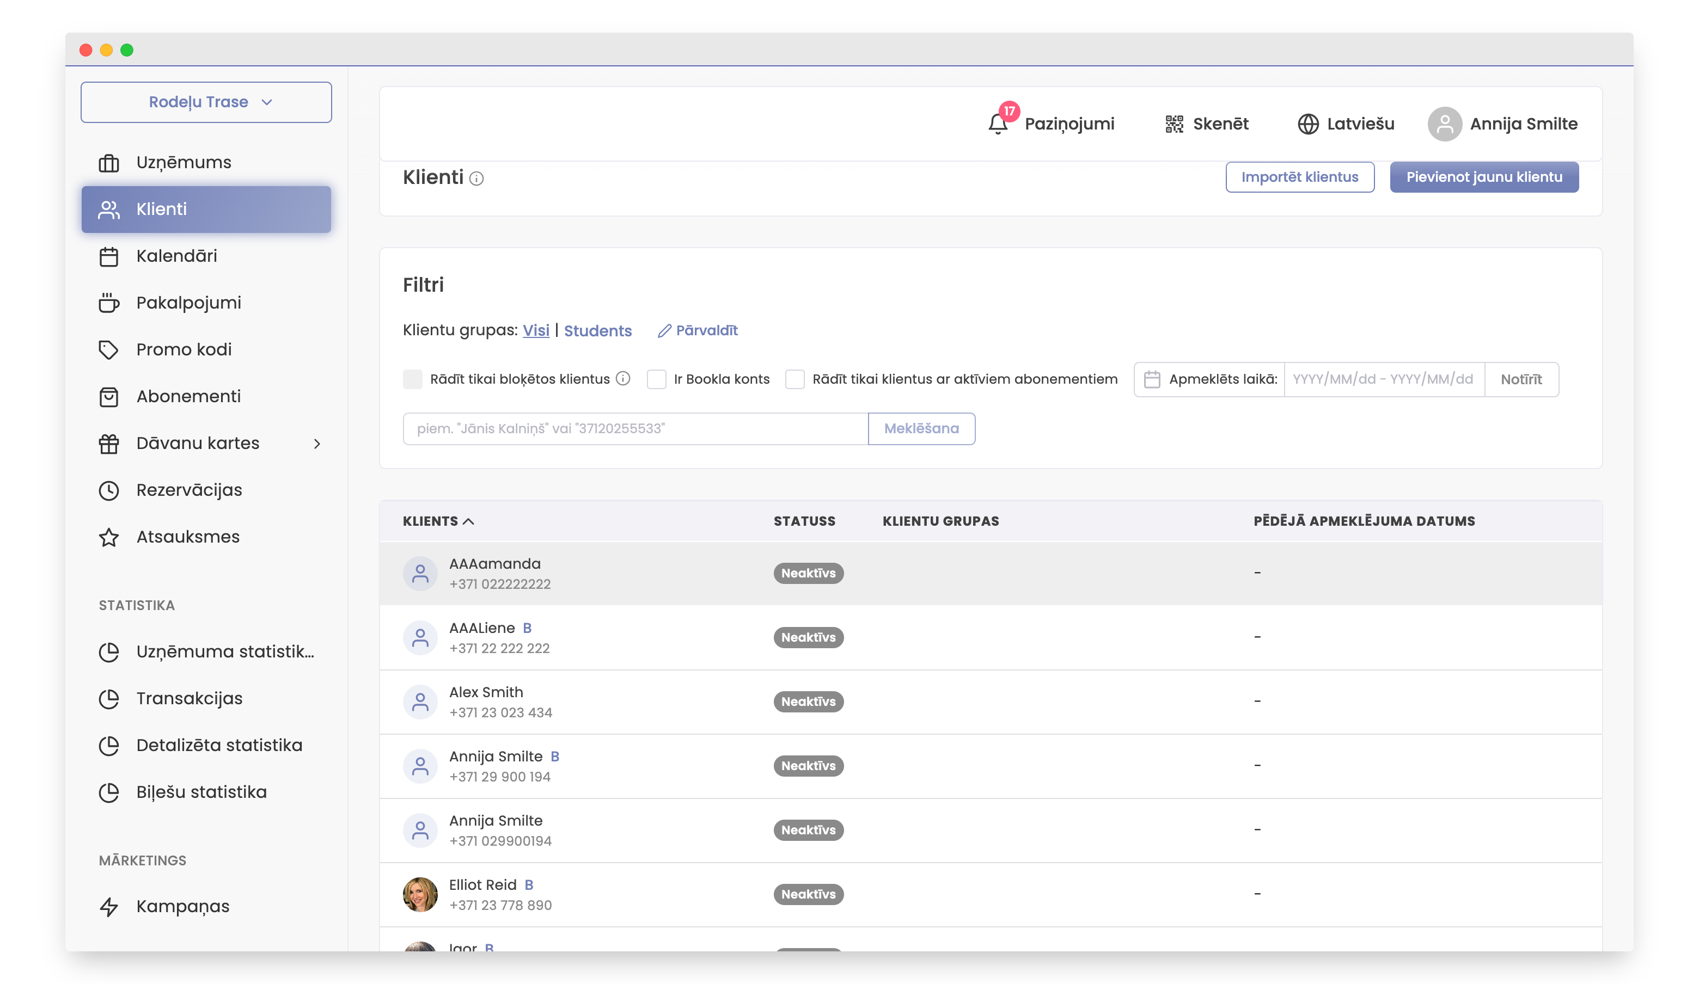Click the info icon next to Klienti heading
The image size is (1699, 984).
(x=476, y=179)
